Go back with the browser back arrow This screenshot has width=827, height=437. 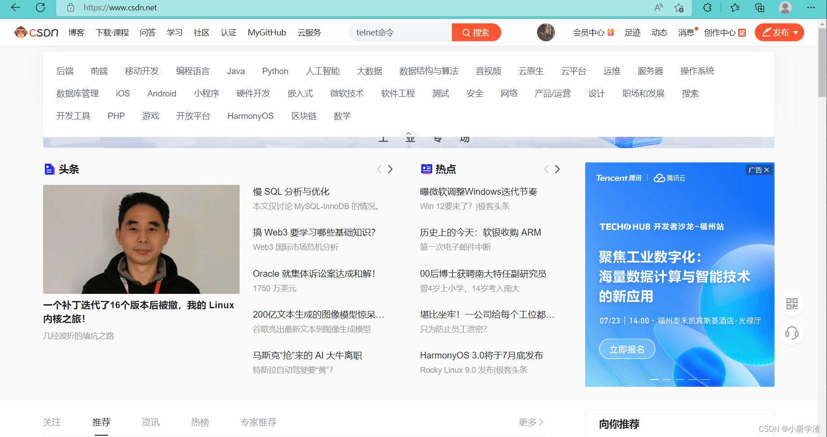[16, 8]
